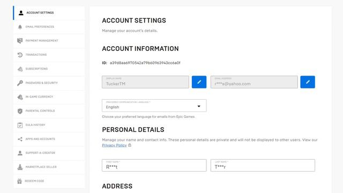The height and width of the screenshot is (193, 343).
Task: Expand the preferred communication language dropdown
Action: coord(154,106)
